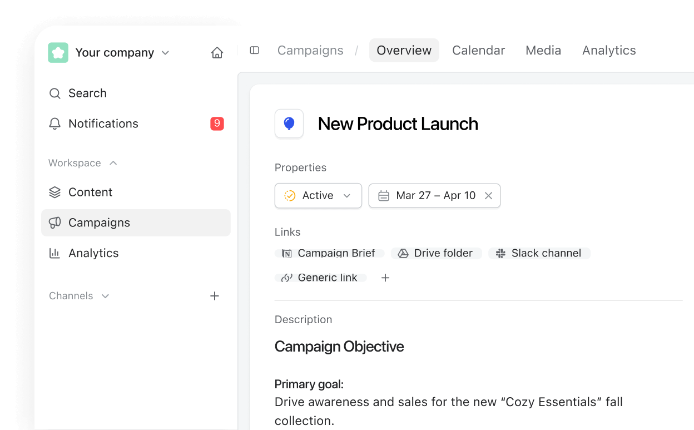Open the Analytics tab in header
Screen dimensions: 694x430
[x=609, y=51]
